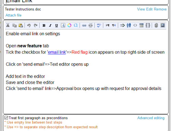Open the font style 'A' tool
This screenshot has width=171, height=131.
pos(63,25)
